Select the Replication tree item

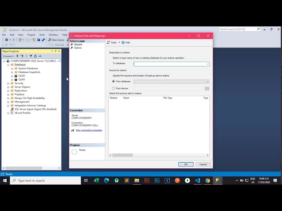[21, 91]
